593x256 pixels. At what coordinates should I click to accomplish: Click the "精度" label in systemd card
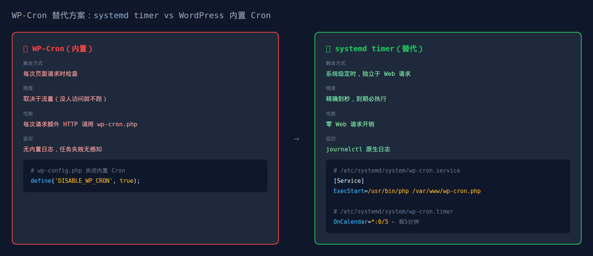coord(331,88)
